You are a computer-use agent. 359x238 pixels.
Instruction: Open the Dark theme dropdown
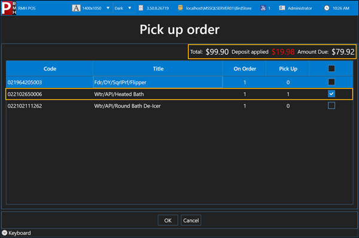123,8
